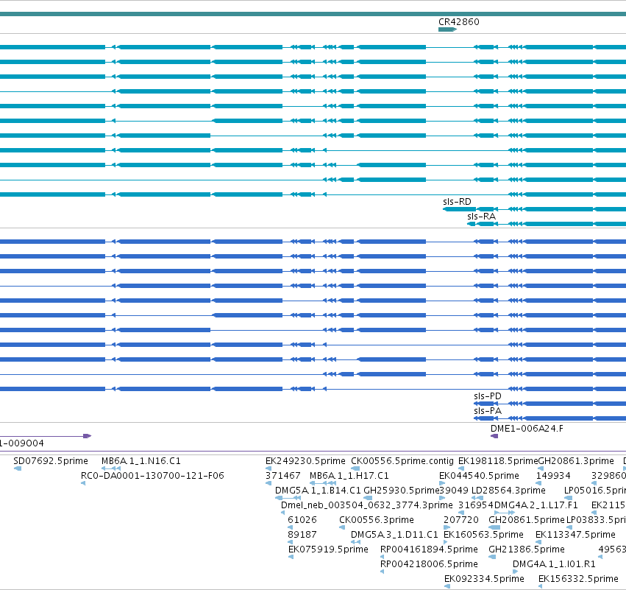This screenshot has width=626, height=590.
Task: Click the 207720 EST label
Action: coord(461,521)
